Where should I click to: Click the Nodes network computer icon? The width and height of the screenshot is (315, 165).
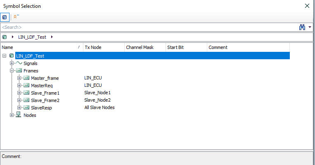click(19, 114)
